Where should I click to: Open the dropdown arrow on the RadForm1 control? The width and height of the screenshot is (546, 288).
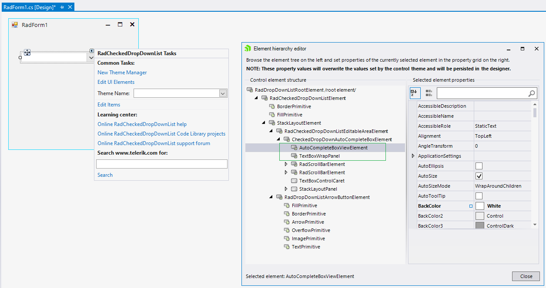(91, 57)
